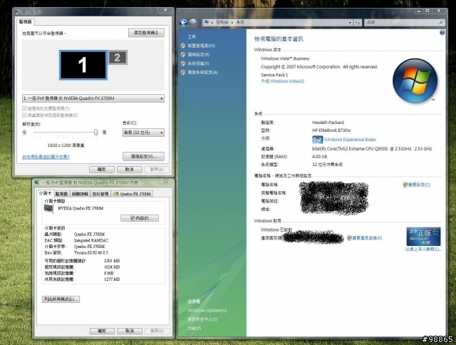Switch to the 色彩管理 tab
456x345 pixels.
[x=100, y=194]
